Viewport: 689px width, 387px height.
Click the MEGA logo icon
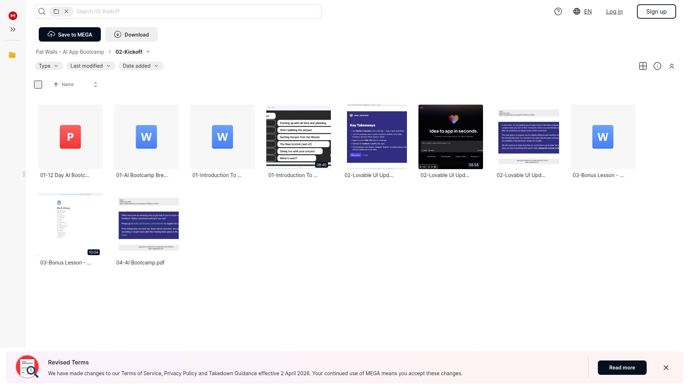13,15
